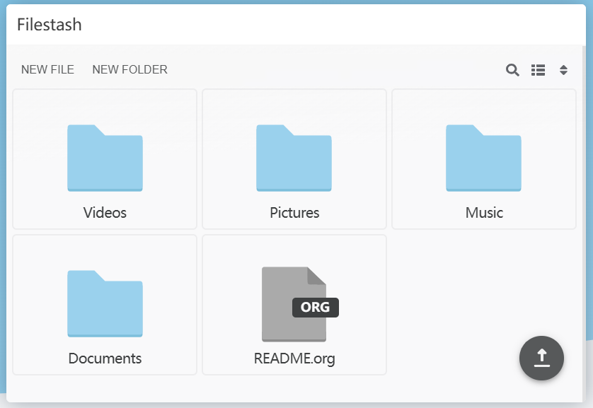This screenshot has width=593, height=408.
Task: Select the Music folder name label
Action: (484, 213)
